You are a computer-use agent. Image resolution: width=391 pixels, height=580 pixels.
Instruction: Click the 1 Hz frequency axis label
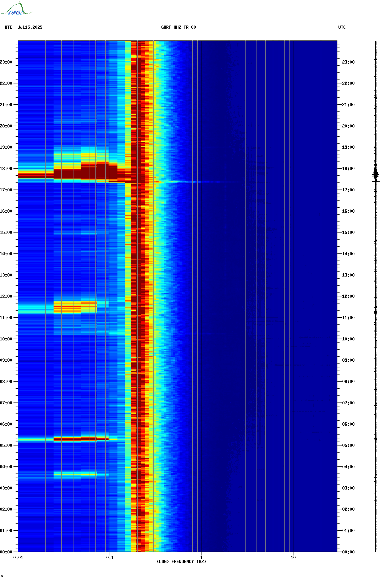(x=202, y=558)
